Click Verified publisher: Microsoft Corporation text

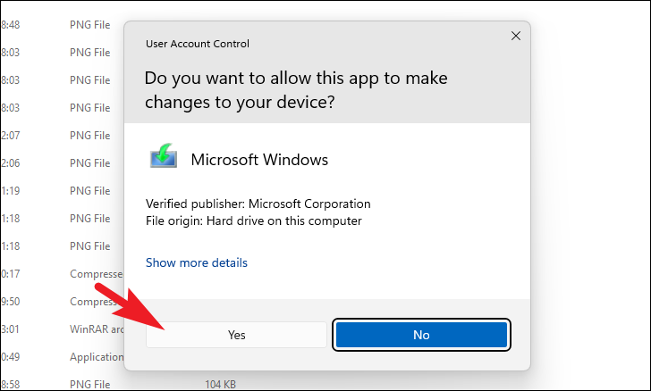pyautogui.click(x=258, y=204)
